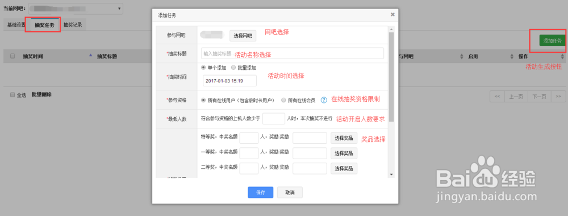Click the 上一页 pagination button

click(x=516, y=97)
